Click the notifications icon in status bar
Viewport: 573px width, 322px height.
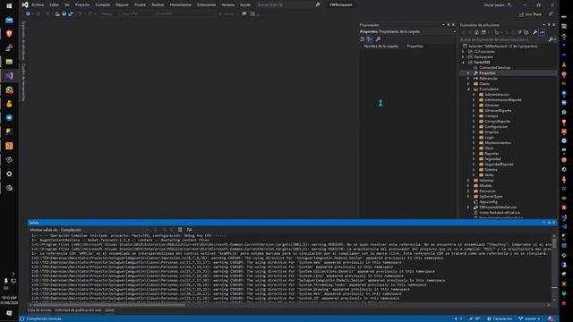pos(551,318)
